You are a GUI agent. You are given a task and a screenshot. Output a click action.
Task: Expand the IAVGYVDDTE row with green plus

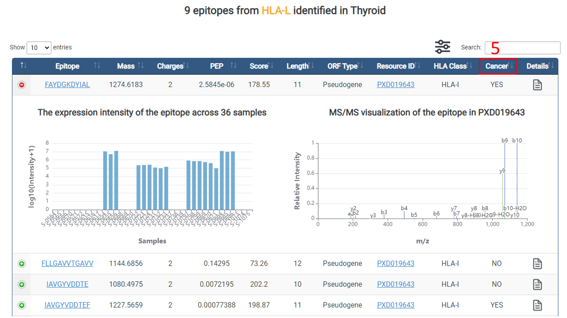22,285
